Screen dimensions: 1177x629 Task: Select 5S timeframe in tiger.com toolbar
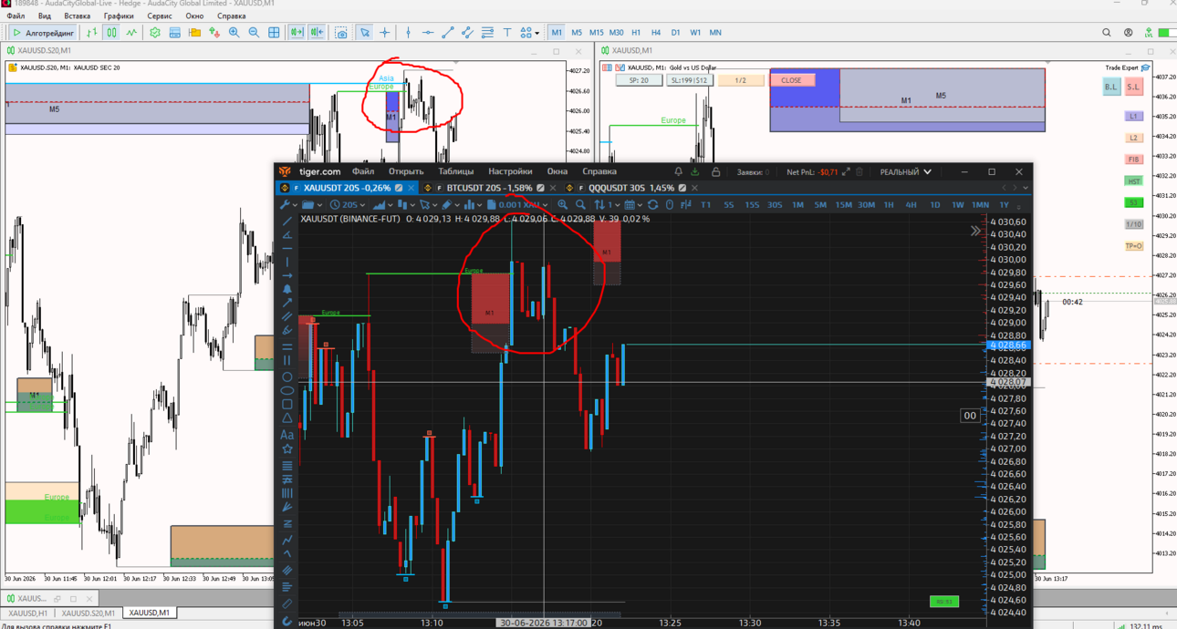click(728, 205)
